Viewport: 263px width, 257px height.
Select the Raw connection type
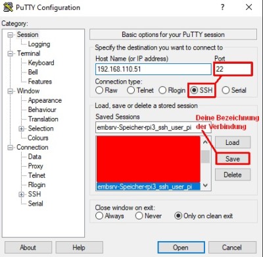coord(107,90)
